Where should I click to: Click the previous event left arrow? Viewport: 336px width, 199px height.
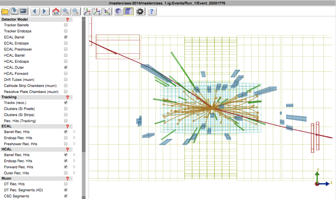tap(35, 11)
